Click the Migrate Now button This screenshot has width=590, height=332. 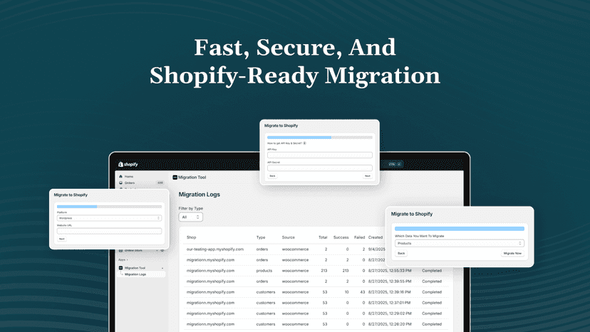pyautogui.click(x=512, y=254)
